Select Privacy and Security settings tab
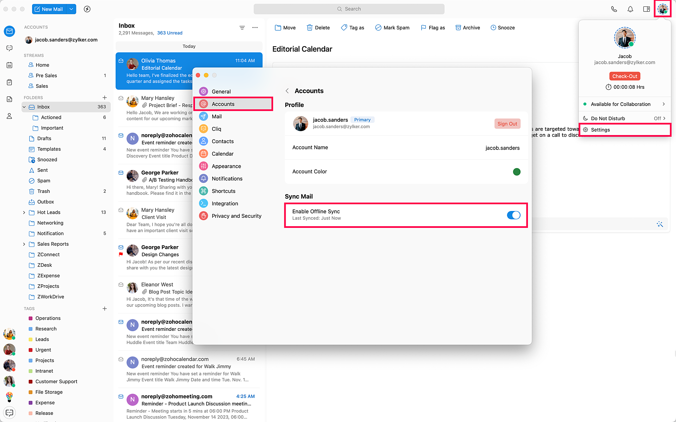 [236, 216]
